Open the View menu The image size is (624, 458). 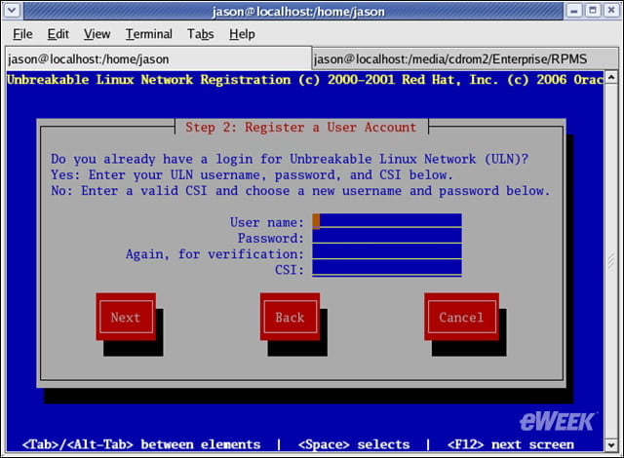click(x=97, y=34)
